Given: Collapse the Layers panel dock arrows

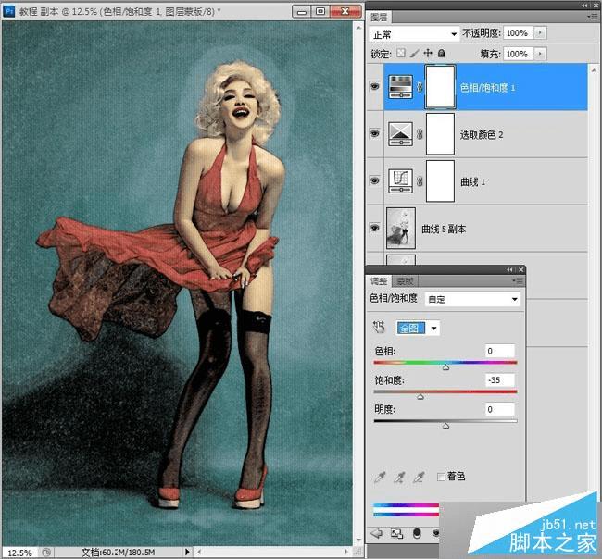Looking at the screenshot, I should pyautogui.click(x=584, y=6).
